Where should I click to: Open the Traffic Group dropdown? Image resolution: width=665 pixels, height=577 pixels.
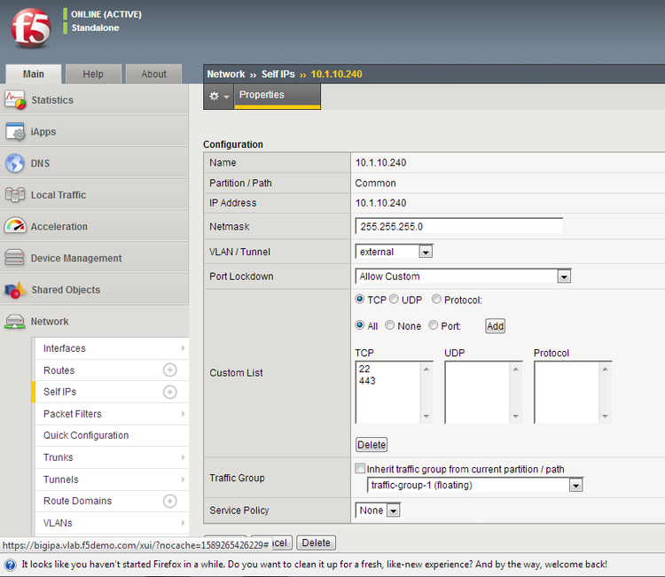click(x=474, y=485)
